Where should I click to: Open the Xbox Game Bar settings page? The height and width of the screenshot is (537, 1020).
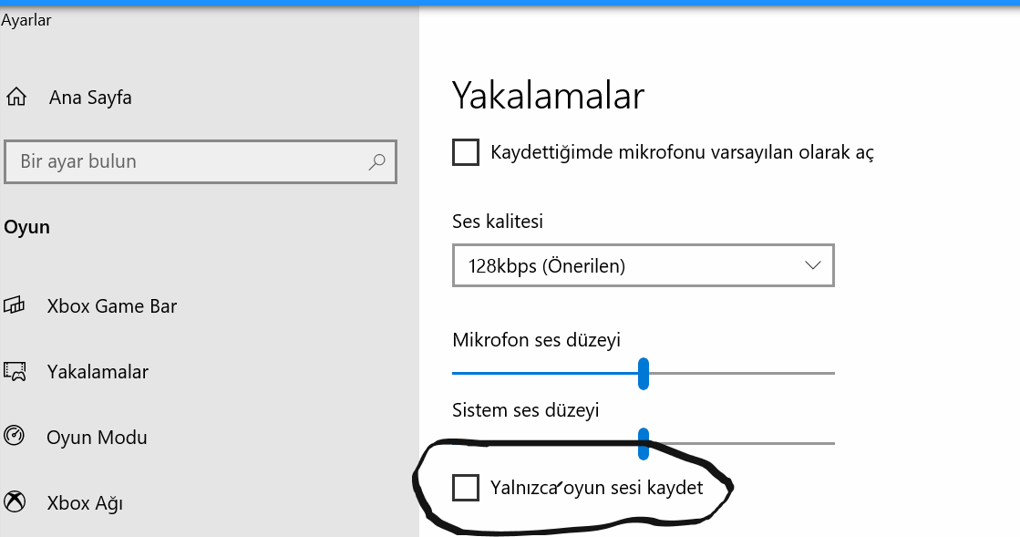point(111,306)
